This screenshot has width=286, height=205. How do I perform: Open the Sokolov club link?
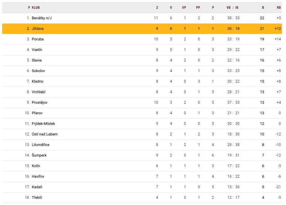pos(38,71)
